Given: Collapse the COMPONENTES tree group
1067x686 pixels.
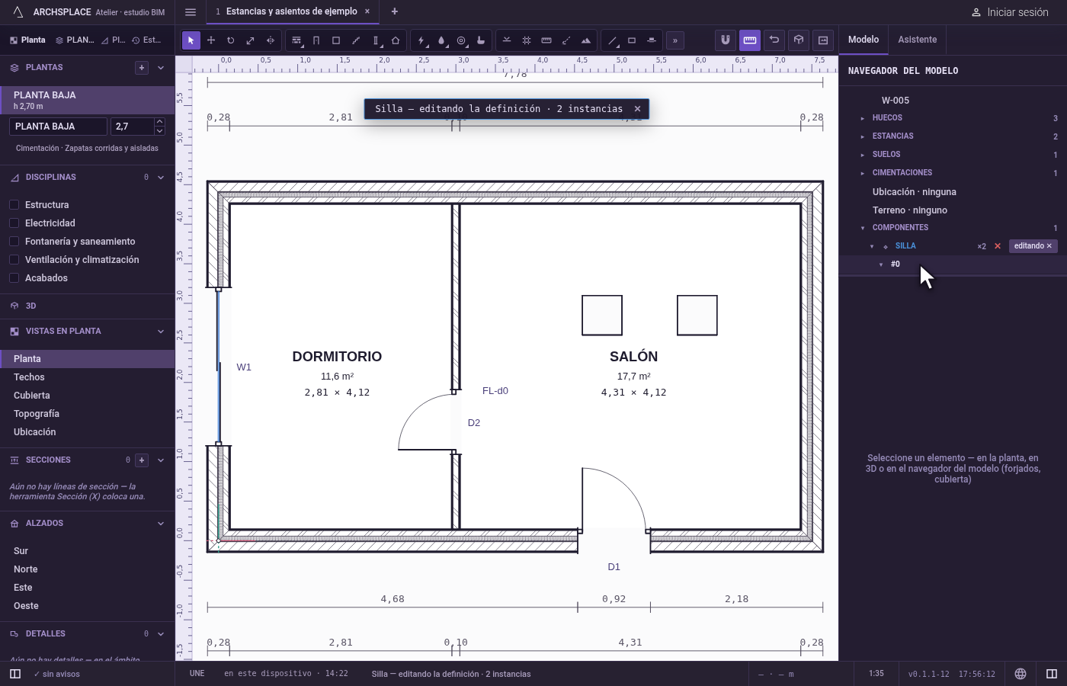Looking at the screenshot, I should point(863,228).
